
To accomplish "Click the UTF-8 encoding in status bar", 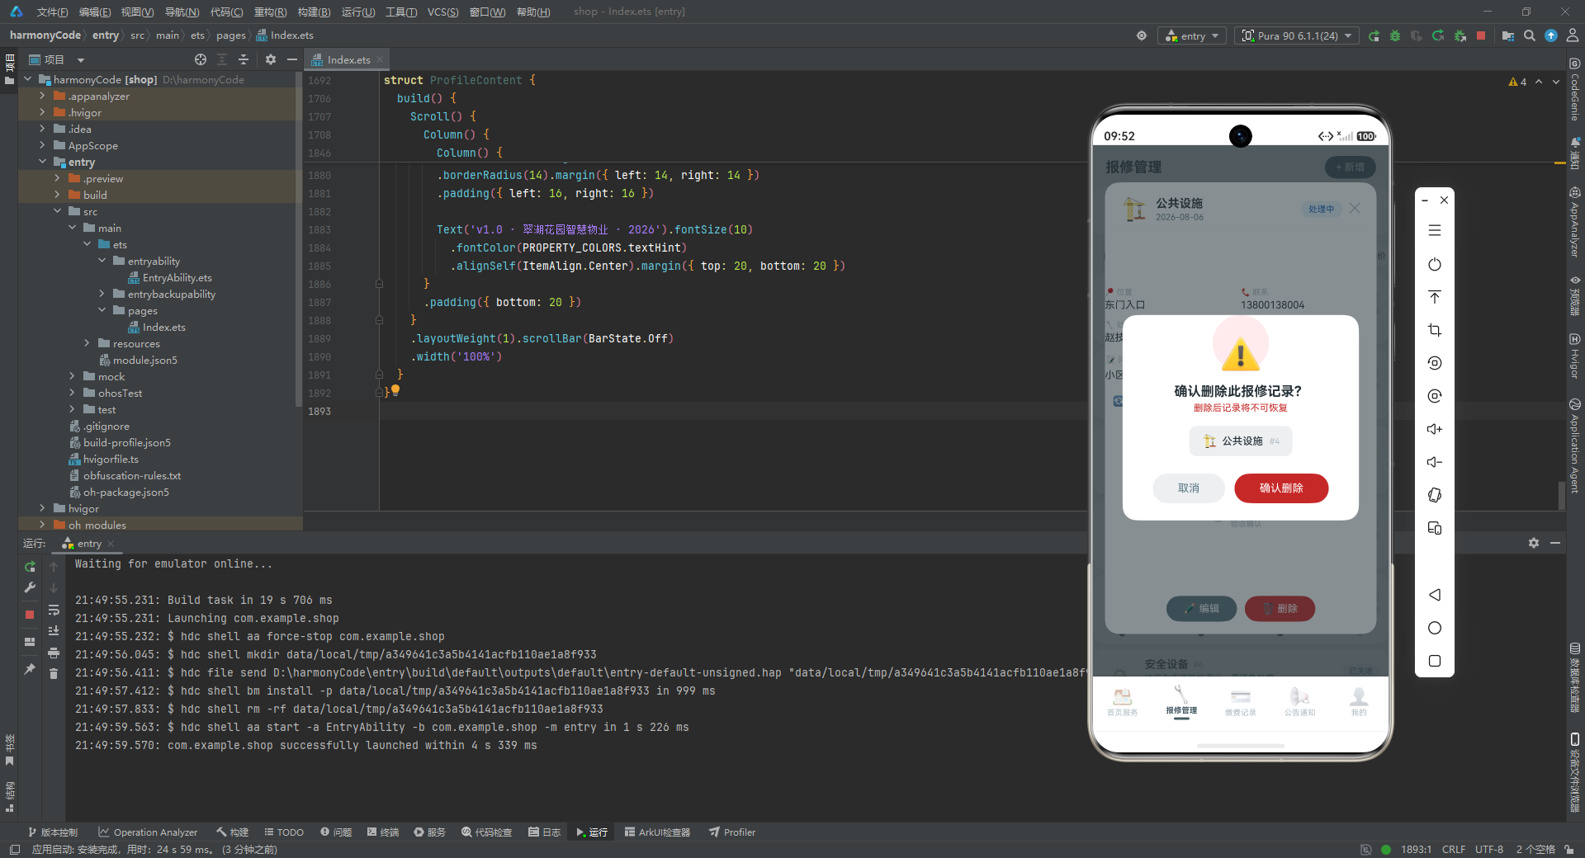I will (x=1489, y=849).
